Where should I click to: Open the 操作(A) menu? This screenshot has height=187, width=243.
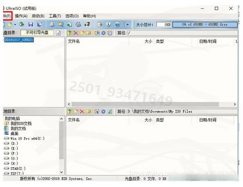coord(21,16)
